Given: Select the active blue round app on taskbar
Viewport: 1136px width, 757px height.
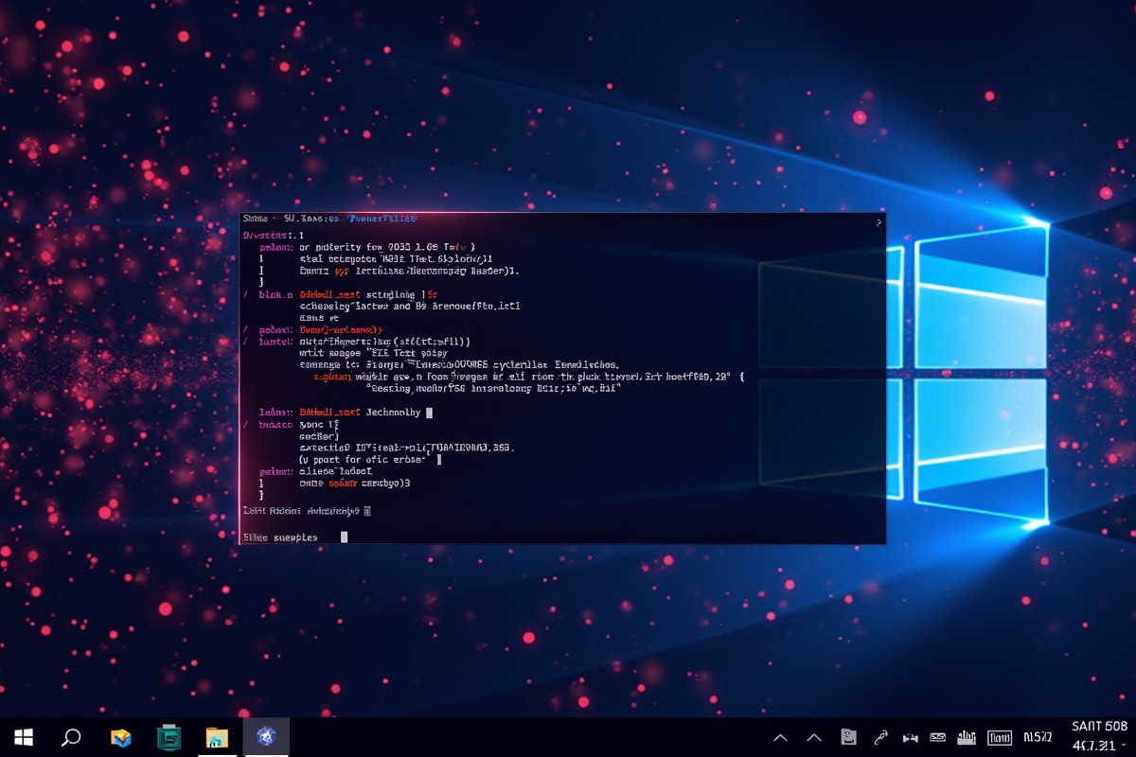Looking at the screenshot, I should point(266,737).
